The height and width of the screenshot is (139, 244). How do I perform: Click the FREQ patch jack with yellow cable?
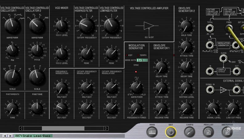point(229,28)
